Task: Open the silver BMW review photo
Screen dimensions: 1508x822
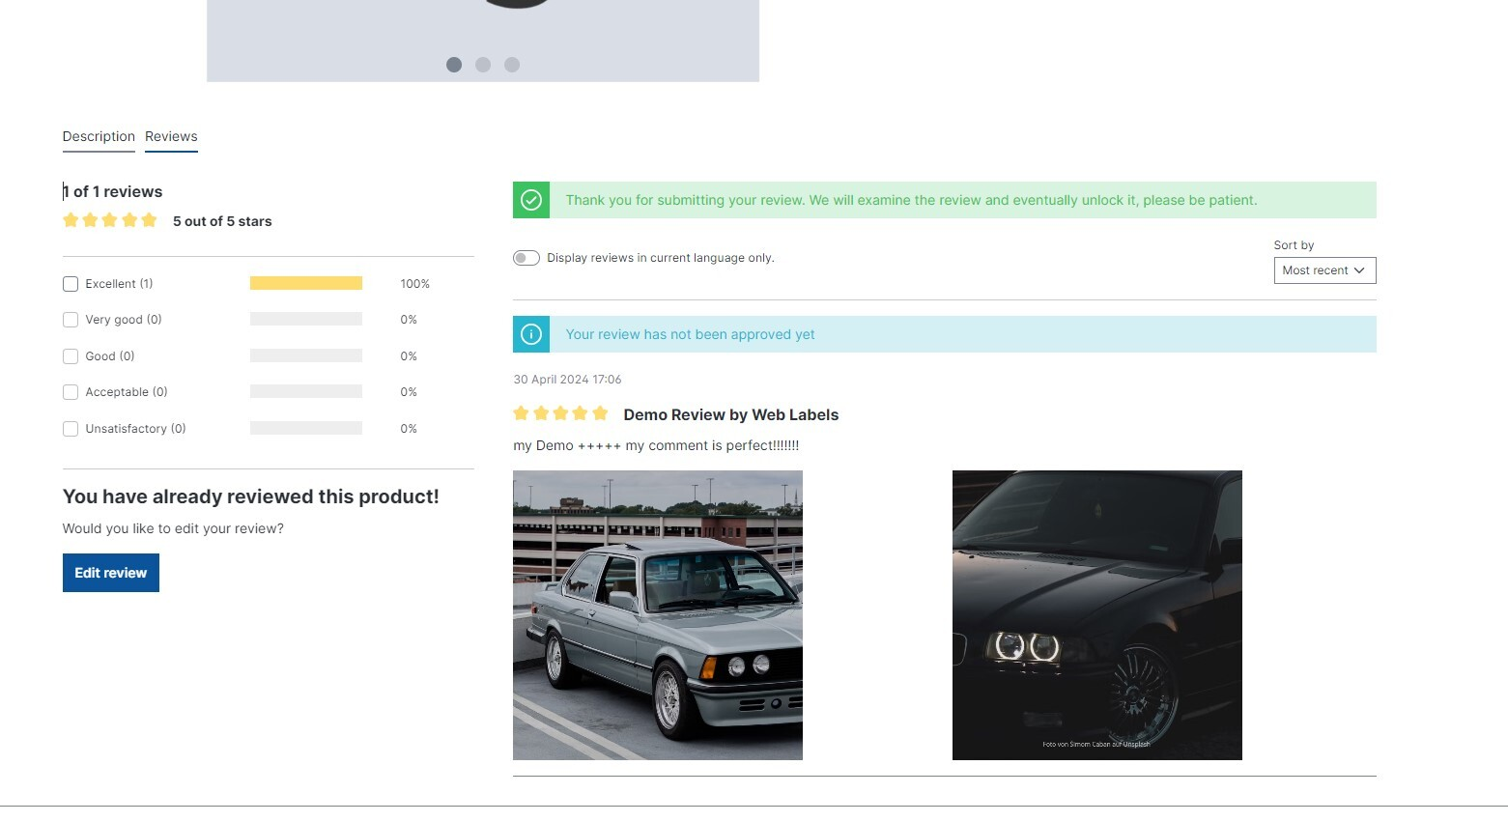Action: coord(657,615)
